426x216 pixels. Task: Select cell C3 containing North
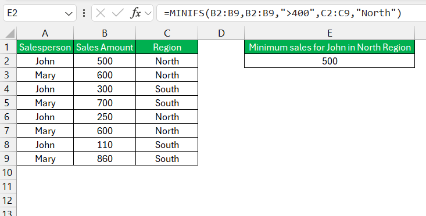(x=167, y=75)
